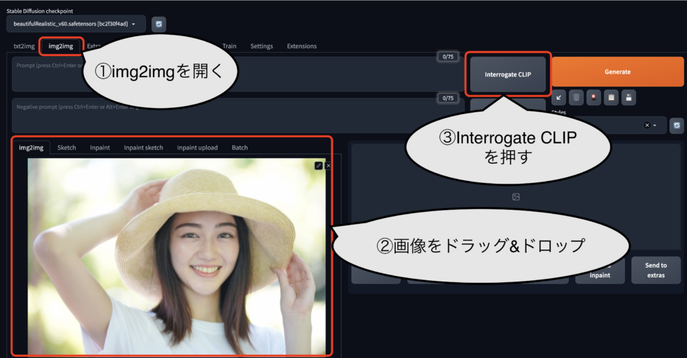Switch to the Batch sub-tab

pyautogui.click(x=240, y=147)
